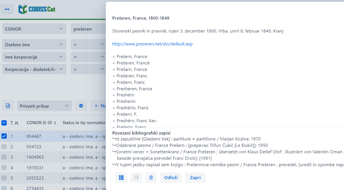Image resolution: width=344 pixels, height=190 pixels.
Task: Click the trash delete icon
Action: pos(151,177)
